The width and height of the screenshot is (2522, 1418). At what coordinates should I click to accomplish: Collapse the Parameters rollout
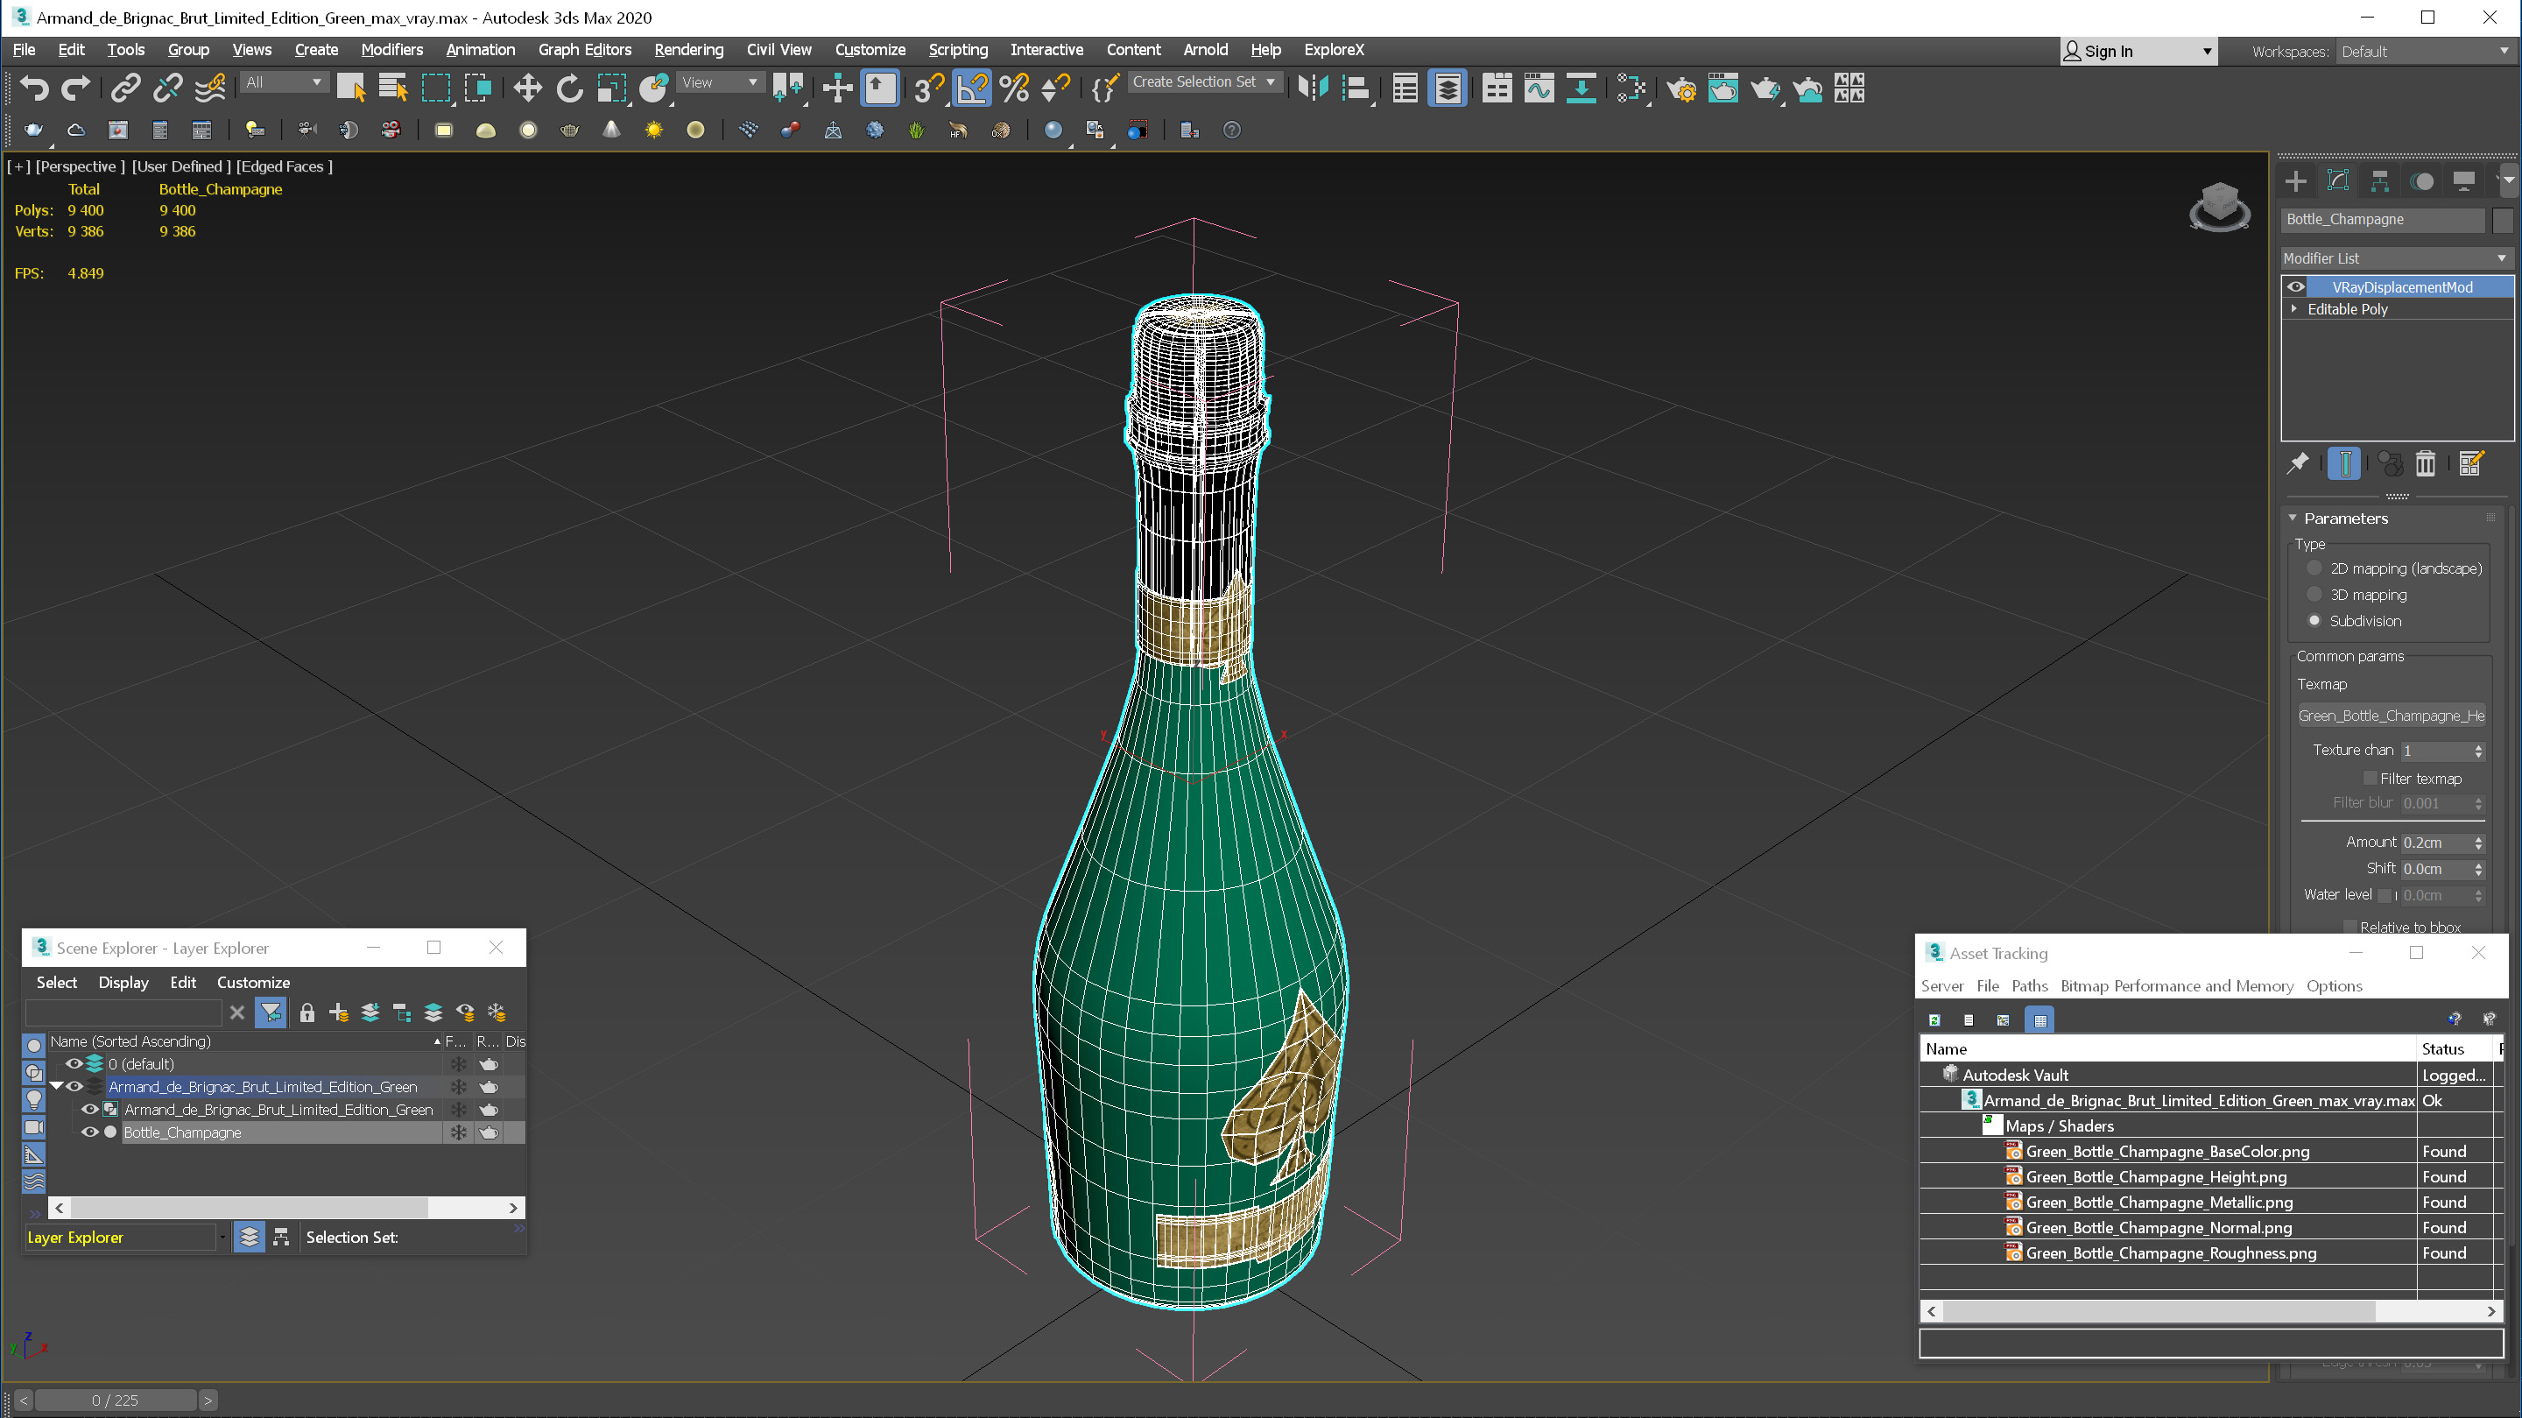tap(2293, 518)
